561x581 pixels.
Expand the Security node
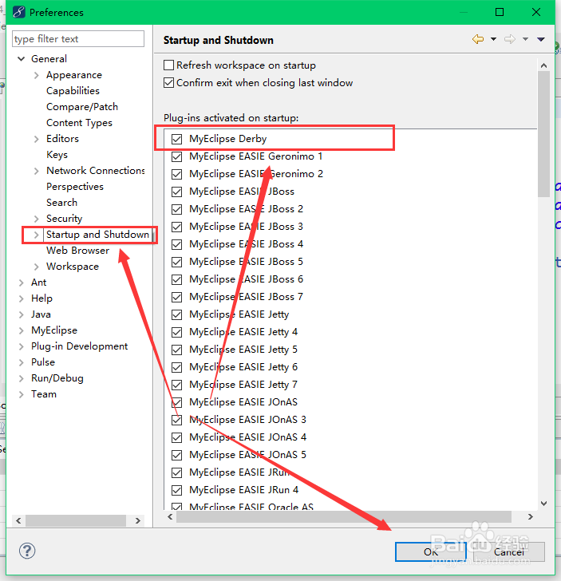pos(37,219)
